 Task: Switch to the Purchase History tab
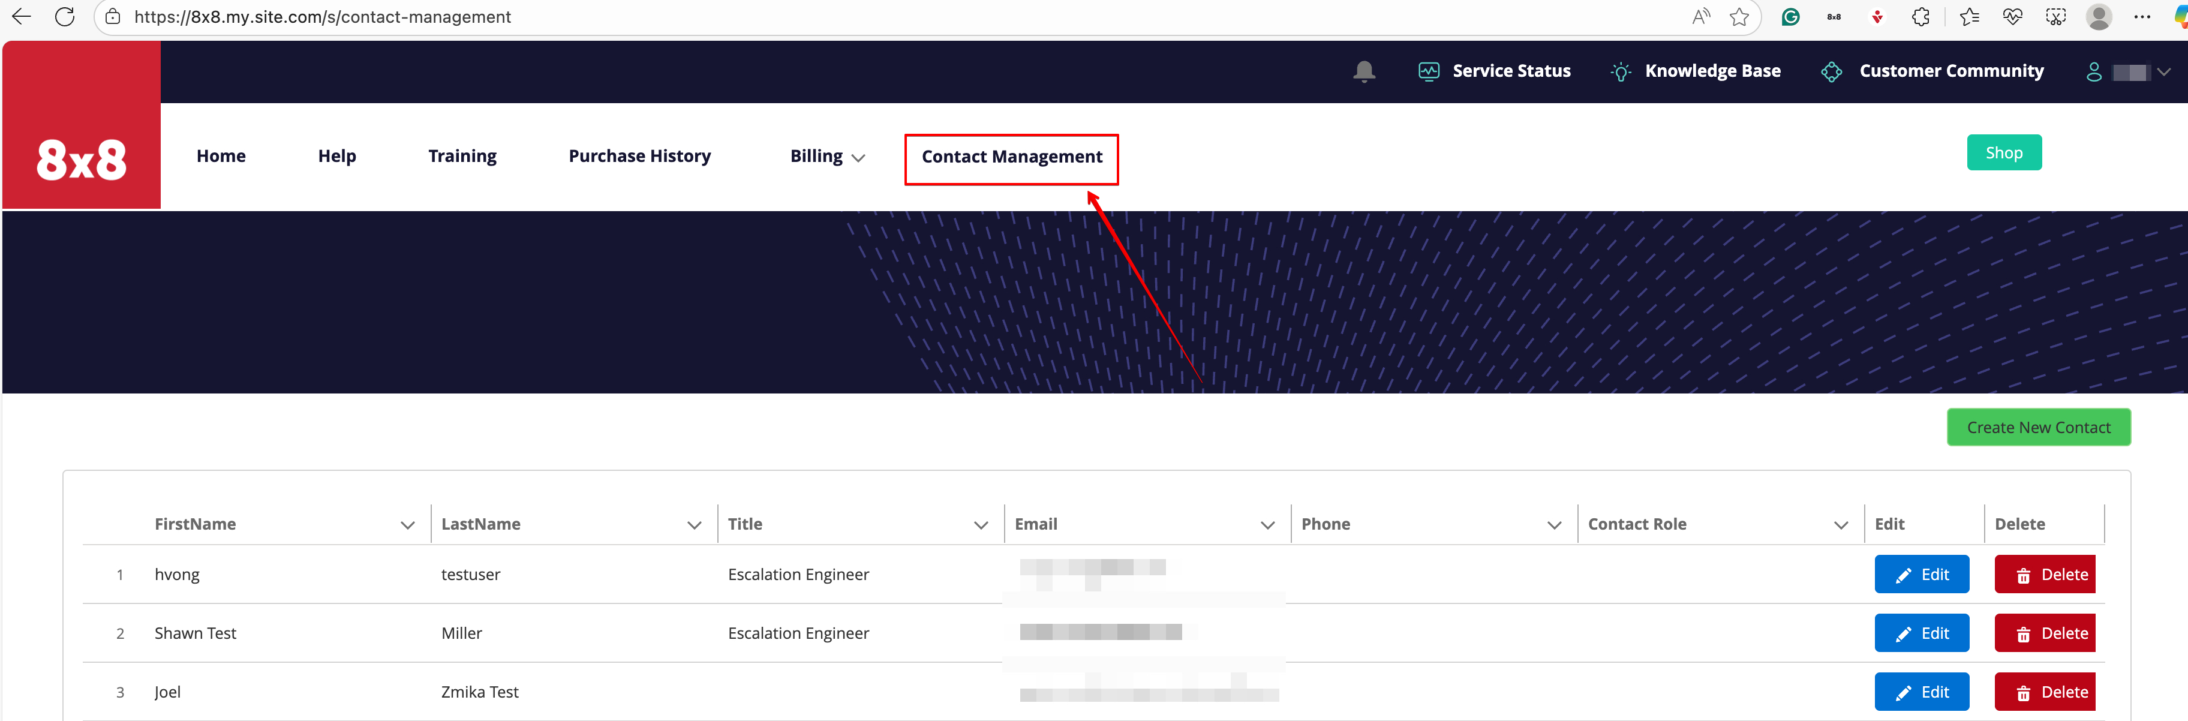click(x=639, y=155)
